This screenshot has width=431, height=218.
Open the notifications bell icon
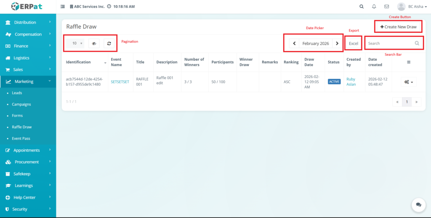(x=374, y=7)
